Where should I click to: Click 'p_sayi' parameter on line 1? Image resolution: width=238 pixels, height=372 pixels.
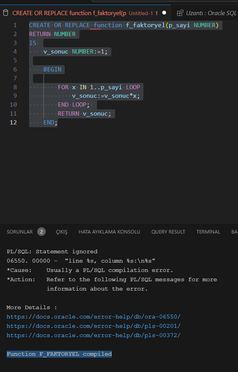click(x=179, y=25)
